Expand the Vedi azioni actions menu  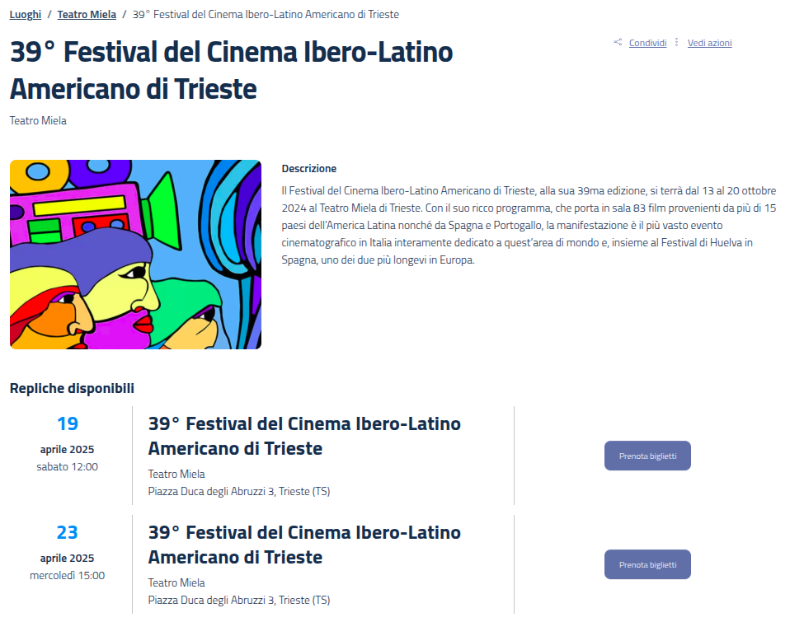coord(709,43)
